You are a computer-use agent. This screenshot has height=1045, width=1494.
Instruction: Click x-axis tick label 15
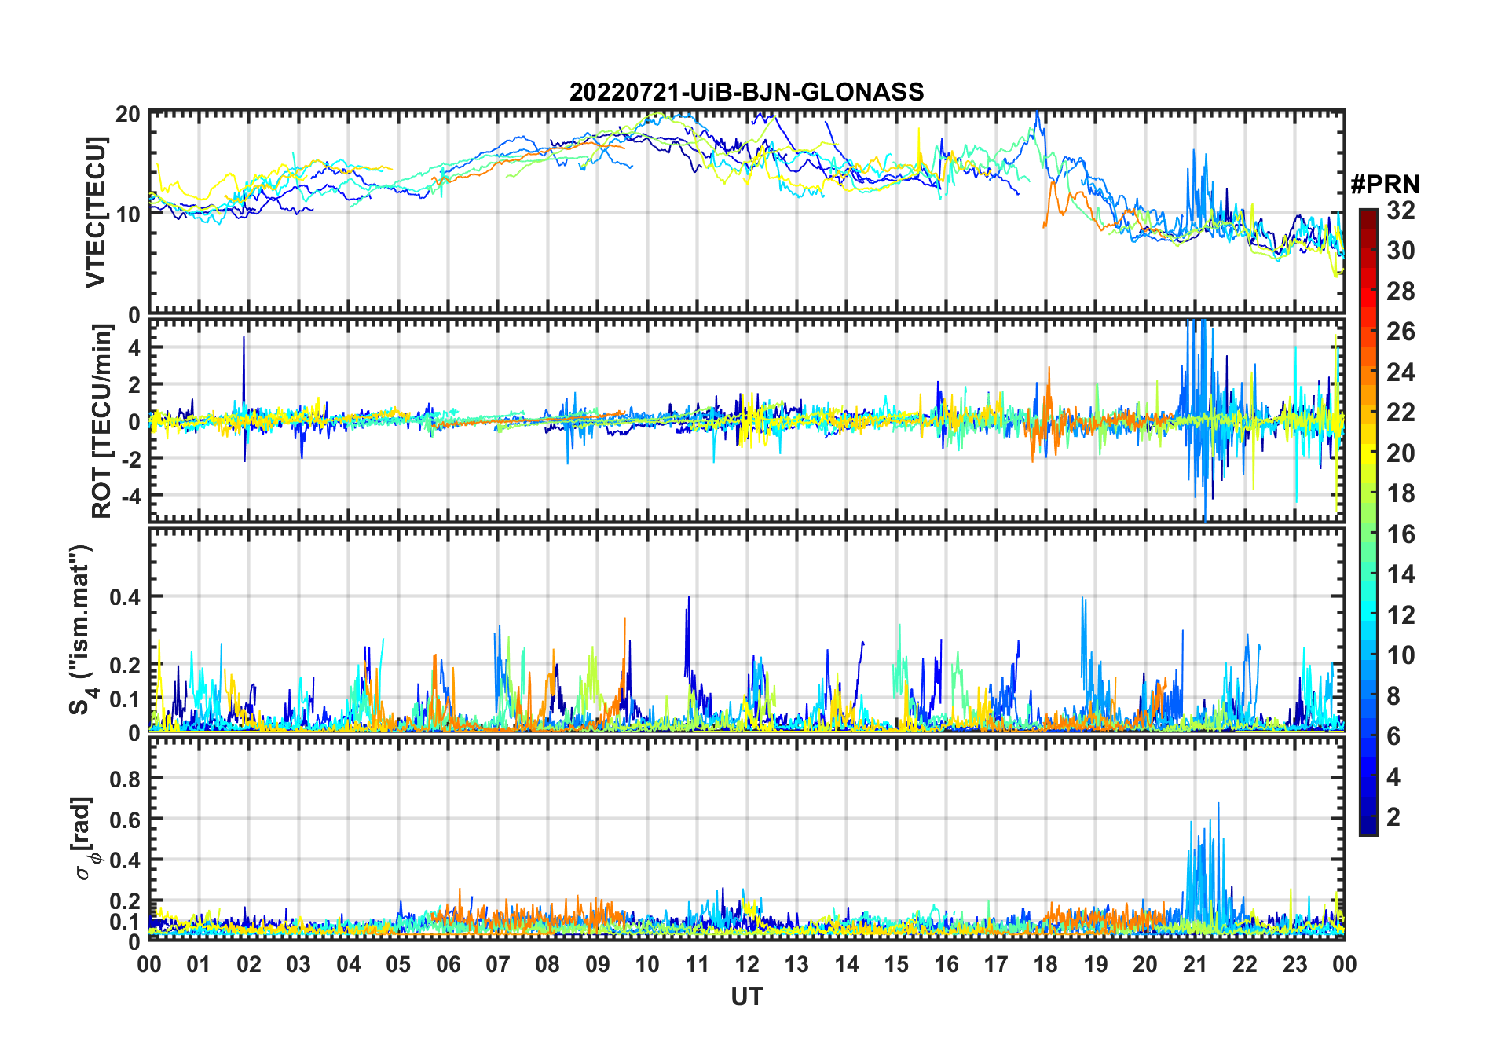[896, 964]
